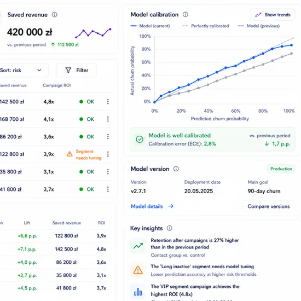Image resolution: width=301 pixels, height=301 pixels.
Task: Click the +4,0 p.p. lift value
Action: click(x=27, y=262)
